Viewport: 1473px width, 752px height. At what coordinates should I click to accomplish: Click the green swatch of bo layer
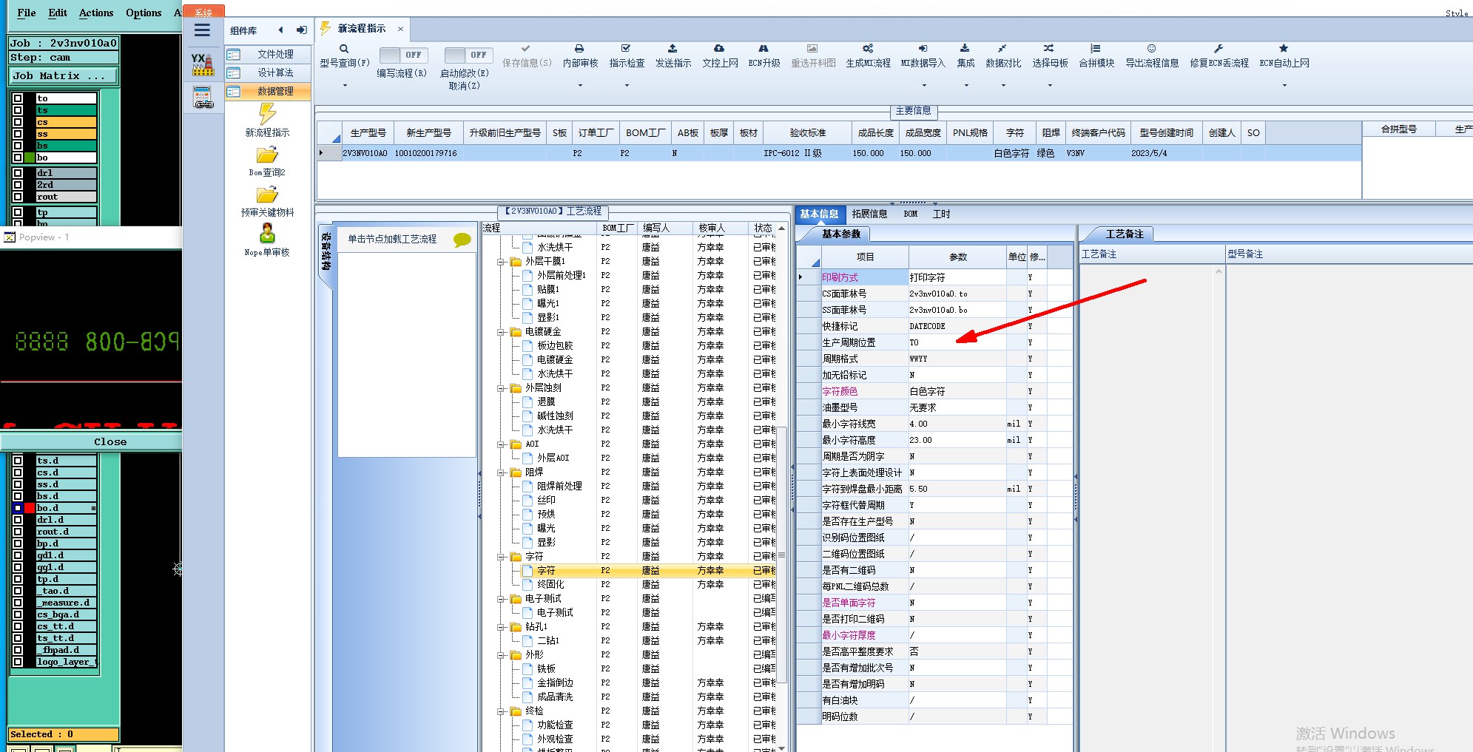pos(30,157)
